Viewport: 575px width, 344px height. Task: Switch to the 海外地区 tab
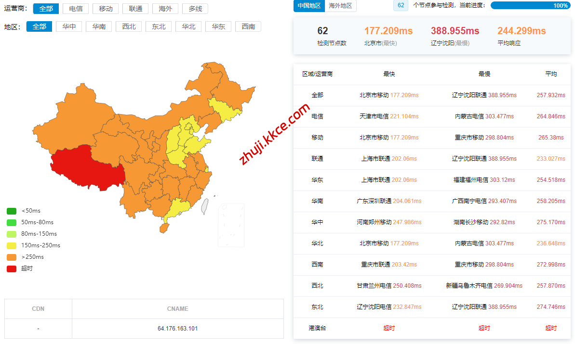click(x=340, y=6)
